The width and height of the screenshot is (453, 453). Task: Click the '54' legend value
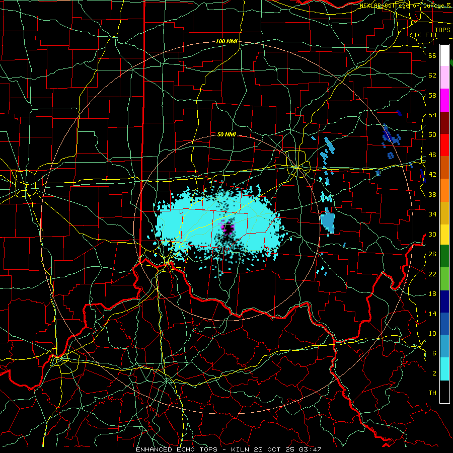point(432,115)
